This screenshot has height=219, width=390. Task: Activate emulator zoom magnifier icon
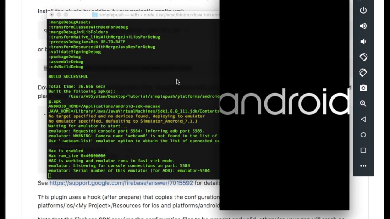pyautogui.click(x=363, y=103)
